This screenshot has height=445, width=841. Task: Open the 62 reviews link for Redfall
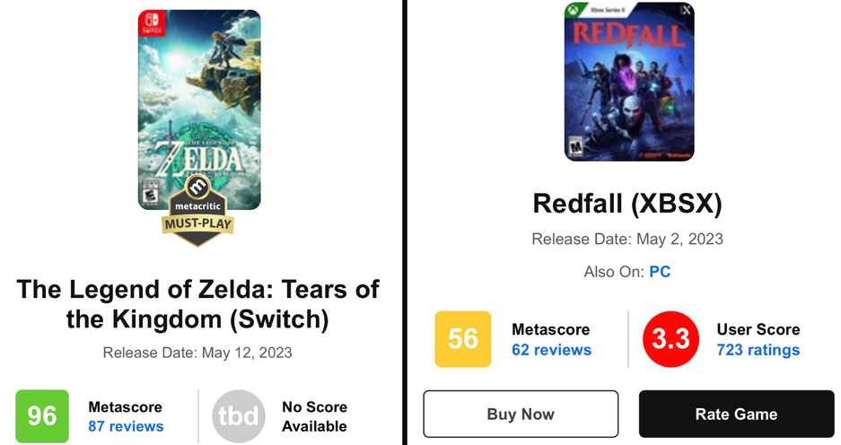point(551,350)
